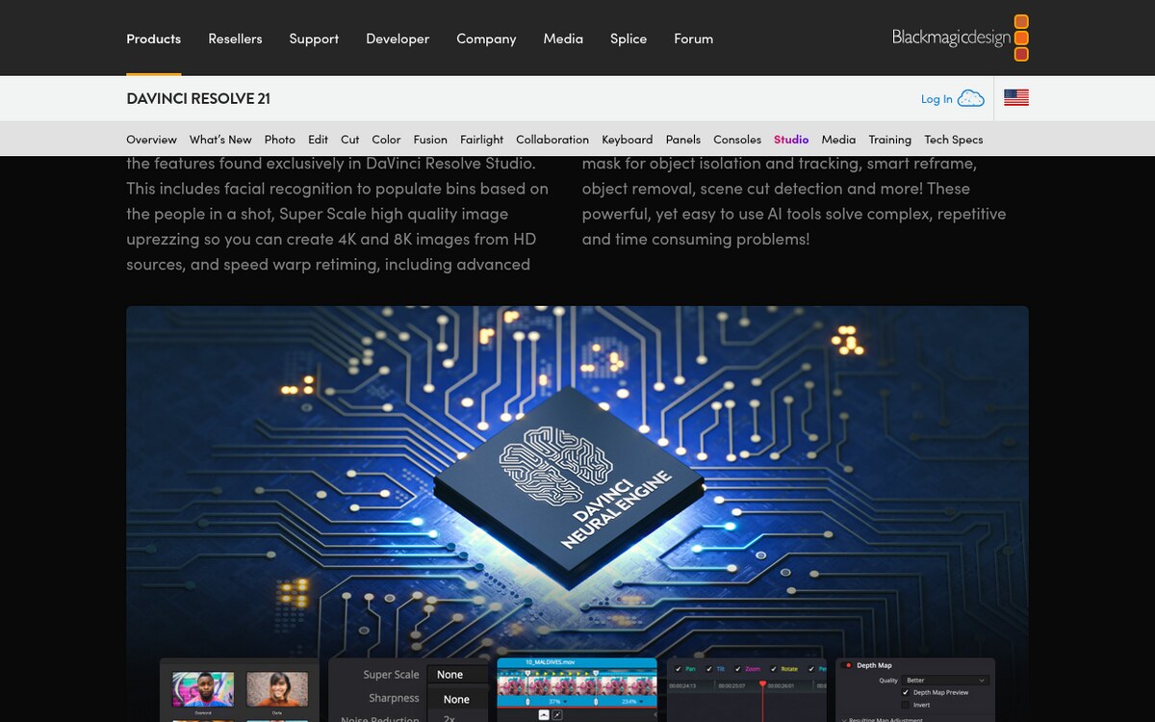Click the man's face thumbnail in the bin
The image size is (1155, 722).
(x=203, y=688)
